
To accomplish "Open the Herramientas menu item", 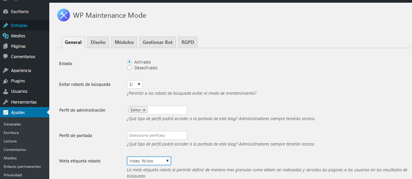I will pos(24,102).
